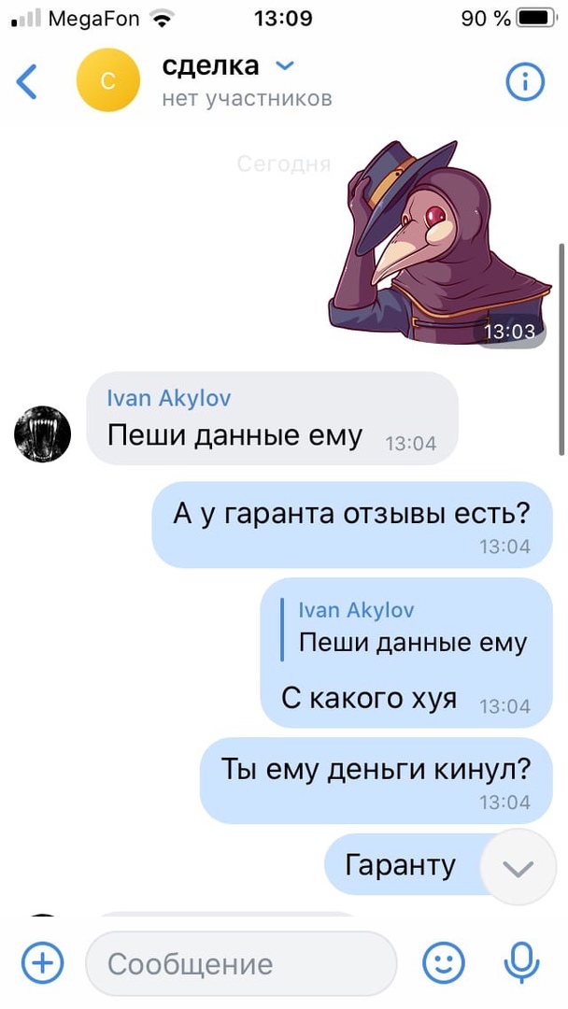Viewport: 568px width, 1009px height.
Task: Open the сделка chat title
Action: coord(210,65)
